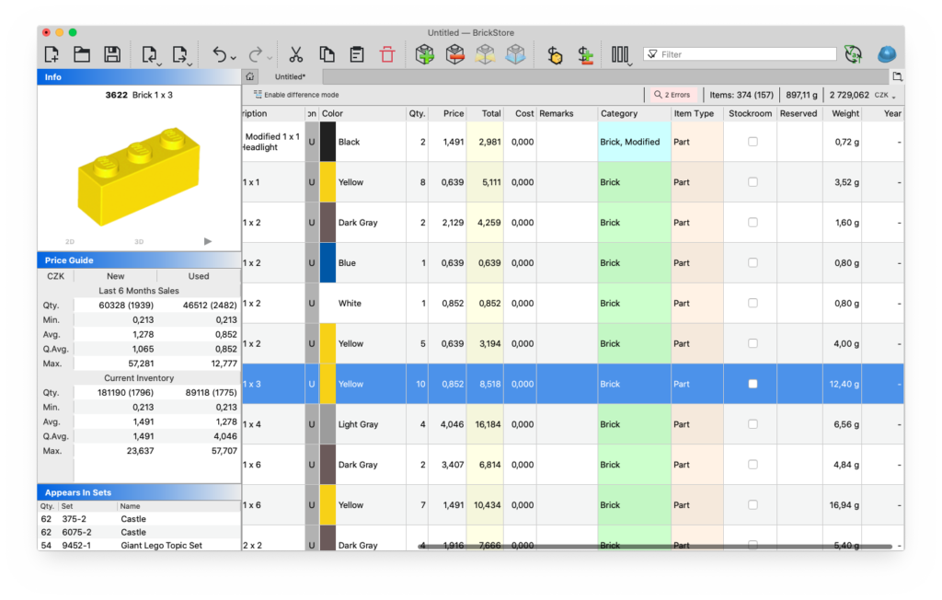
Task: Click the update database globe icon
Action: pyautogui.click(x=853, y=54)
